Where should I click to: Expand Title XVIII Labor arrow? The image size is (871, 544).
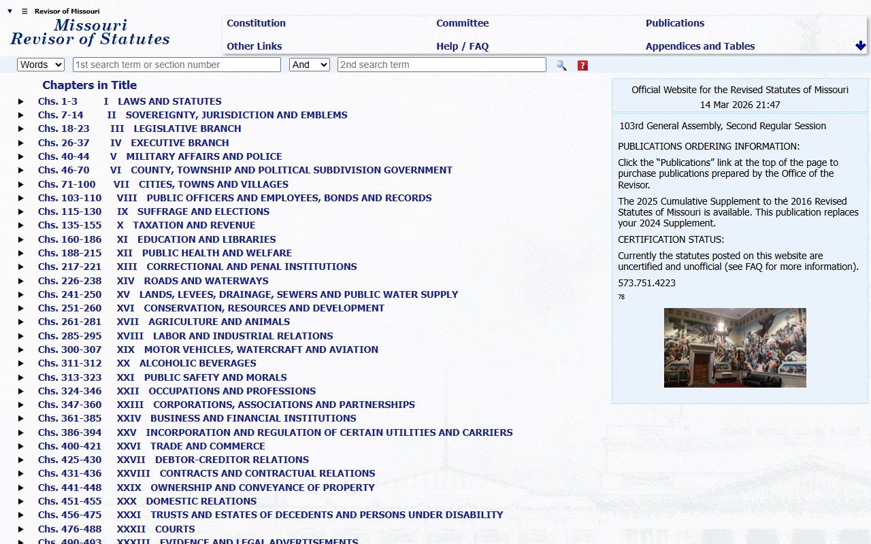[21, 336]
